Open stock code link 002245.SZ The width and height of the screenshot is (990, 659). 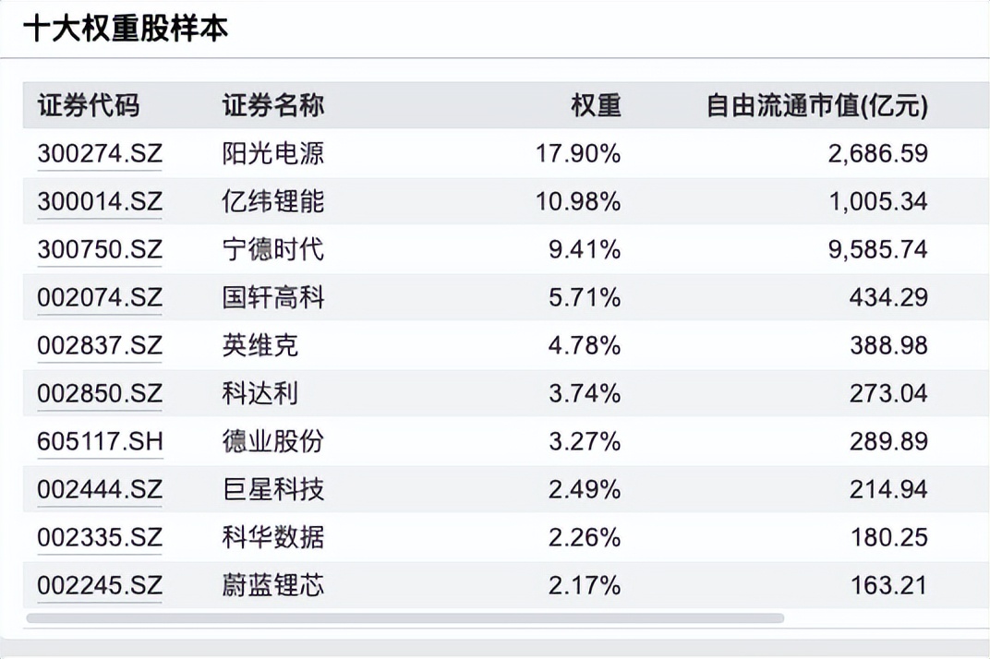[x=100, y=585]
